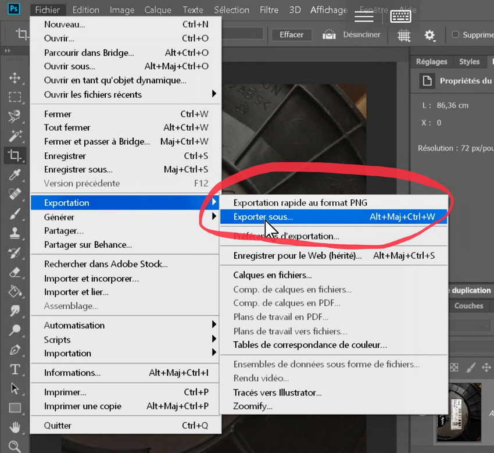This screenshot has width=494, height=453.
Task: Click the Effacer button
Action: click(291, 35)
